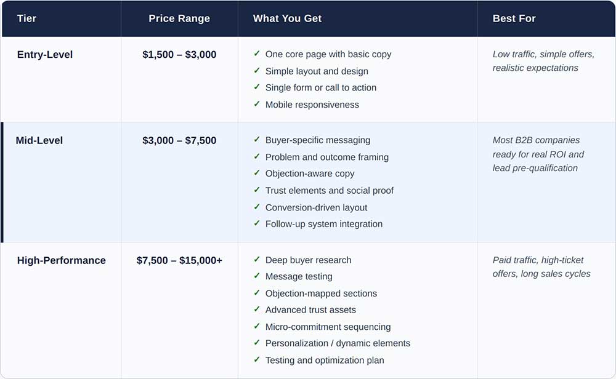This screenshot has height=379, width=616.
Task: Click the What You Get header
Action: pos(287,18)
